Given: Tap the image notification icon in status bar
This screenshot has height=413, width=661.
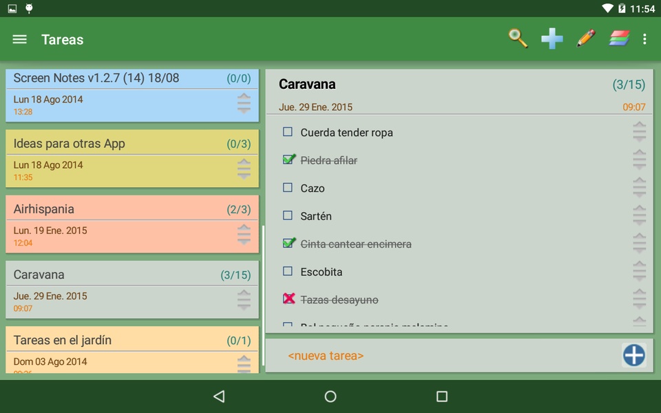Looking at the screenshot, I should click(12, 8).
